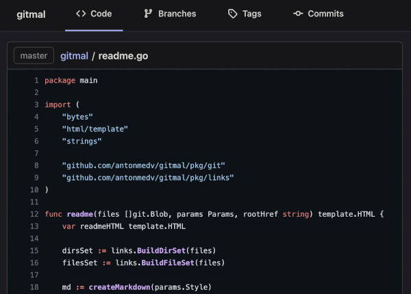Screen dimensions: 411x294
Task: Go to the Commits tab
Action: (325, 14)
